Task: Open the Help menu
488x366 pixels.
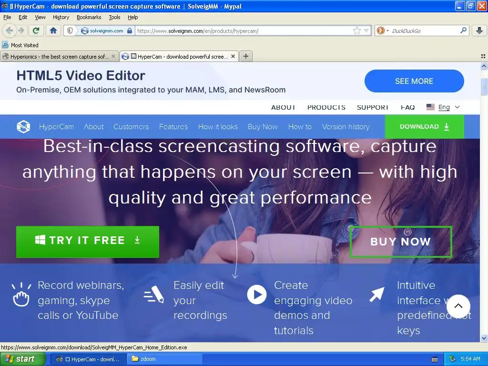Action: click(132, 17)
